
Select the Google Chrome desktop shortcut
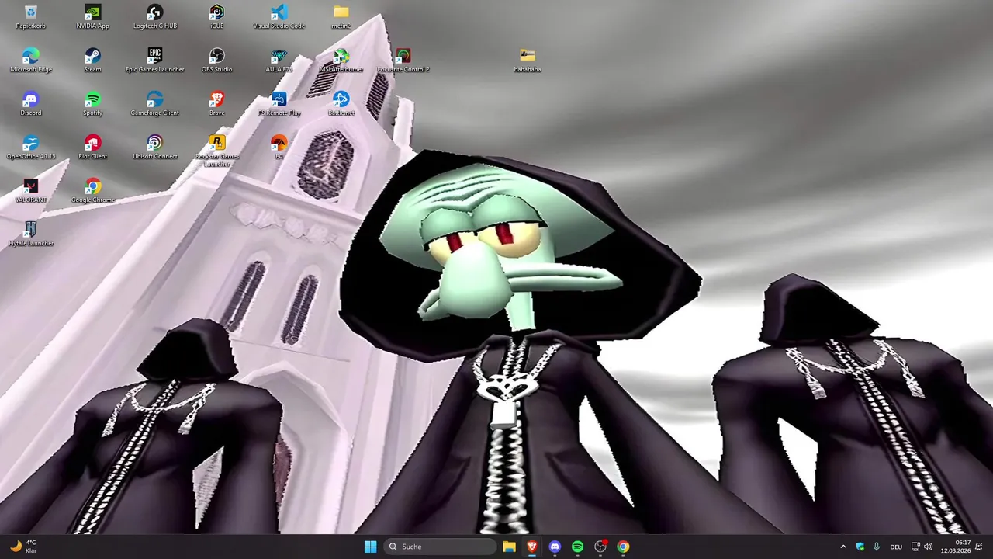pos(92,191)
